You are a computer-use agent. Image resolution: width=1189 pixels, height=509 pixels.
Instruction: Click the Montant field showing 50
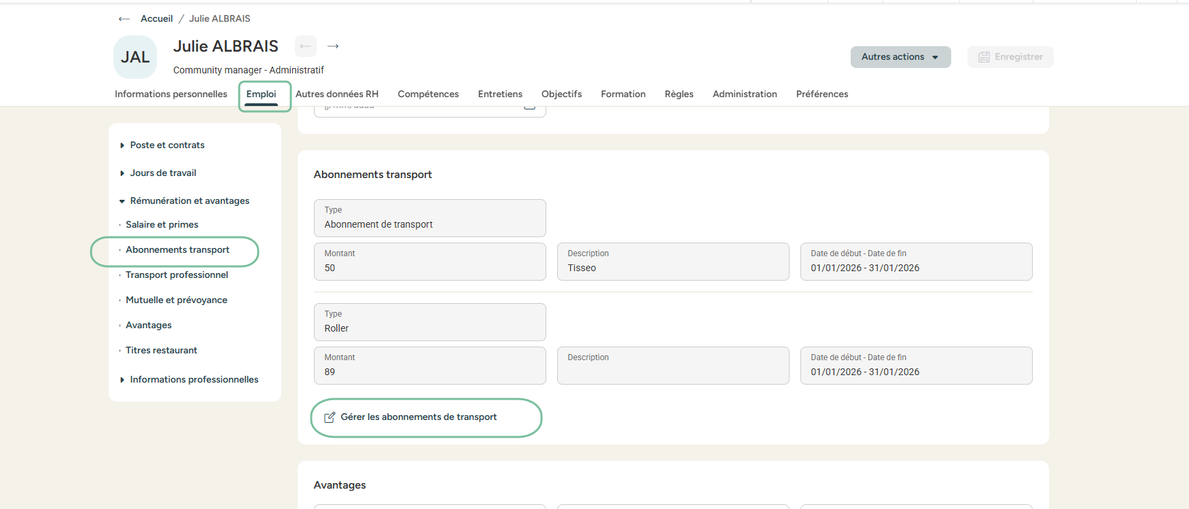click(x=429, y=262)
